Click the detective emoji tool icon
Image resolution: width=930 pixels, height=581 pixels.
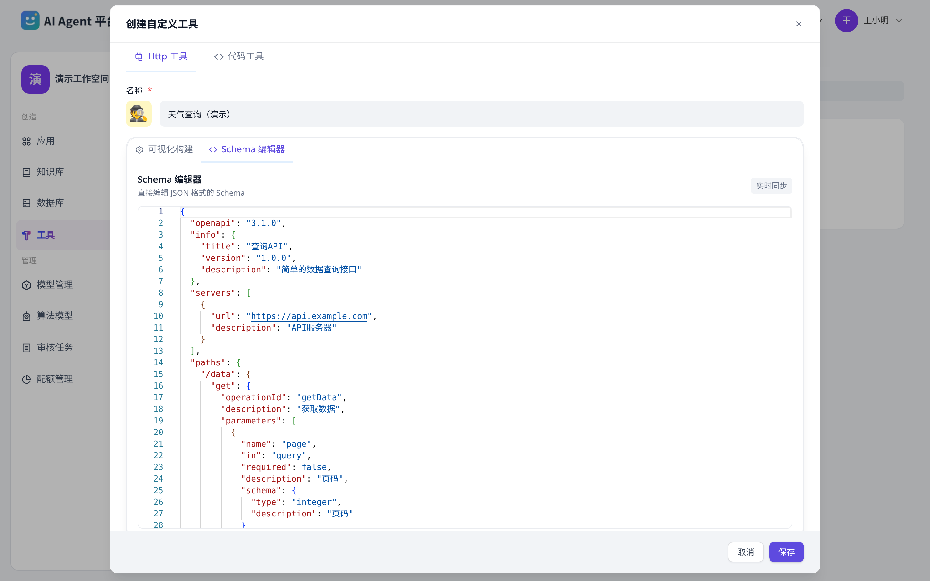tap(139, 114)
